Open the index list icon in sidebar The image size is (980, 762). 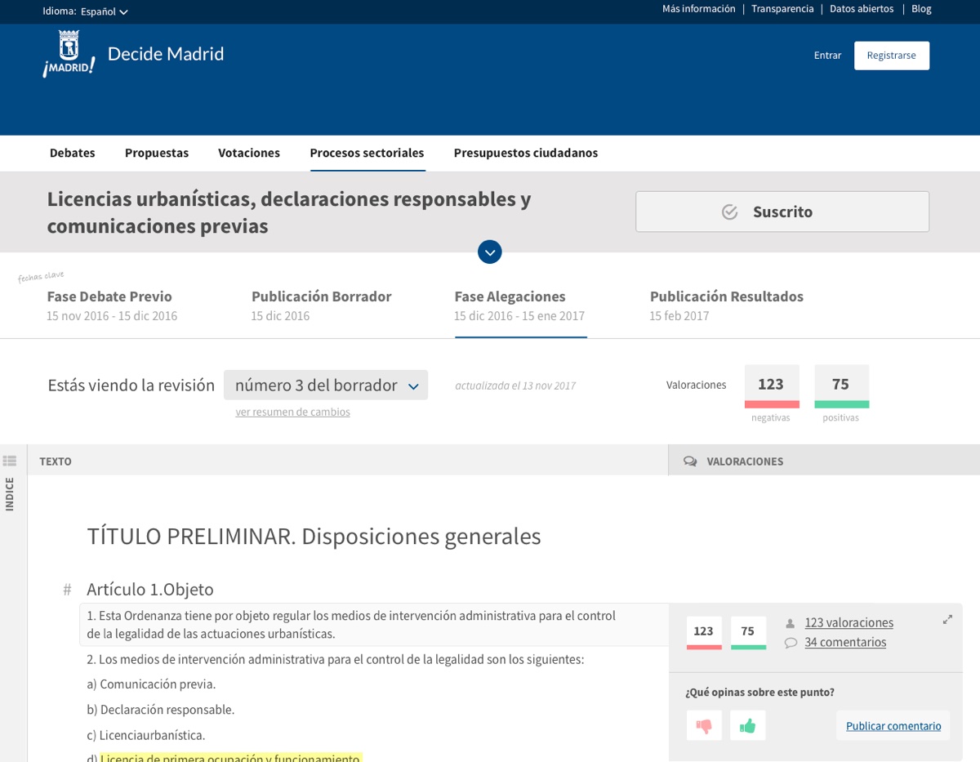10,461
